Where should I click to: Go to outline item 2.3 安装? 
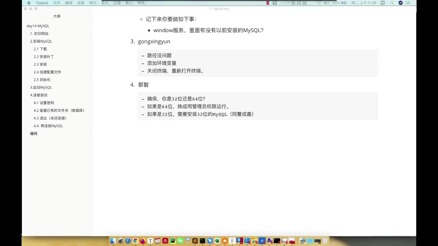(40, 64)
